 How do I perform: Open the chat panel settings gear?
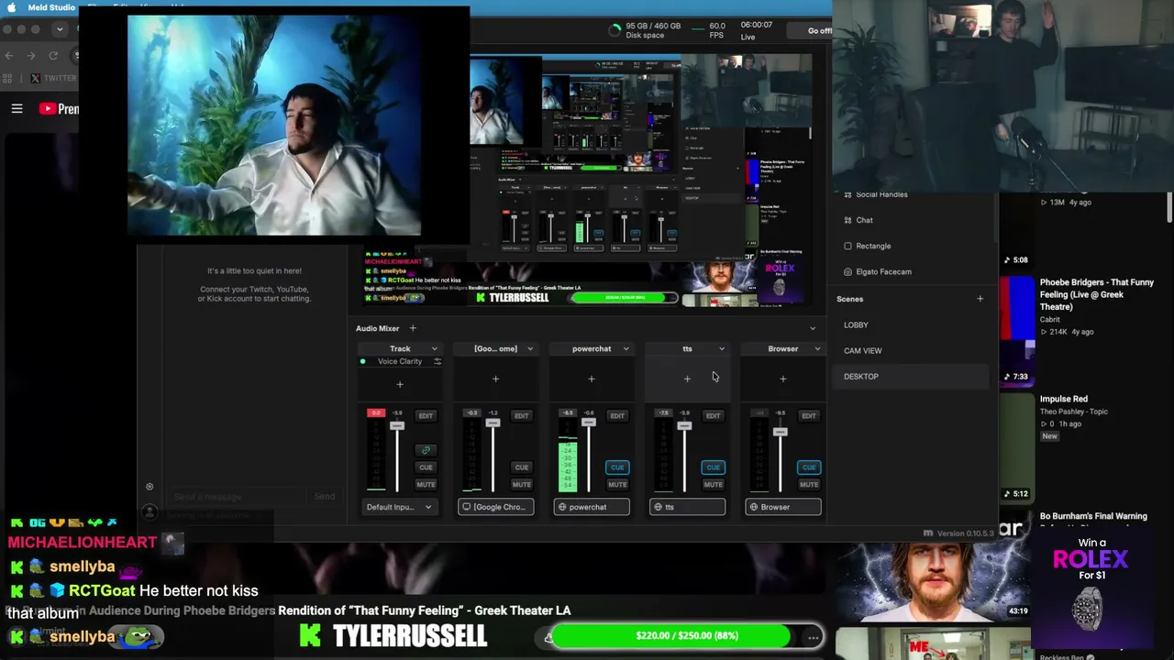150,487
